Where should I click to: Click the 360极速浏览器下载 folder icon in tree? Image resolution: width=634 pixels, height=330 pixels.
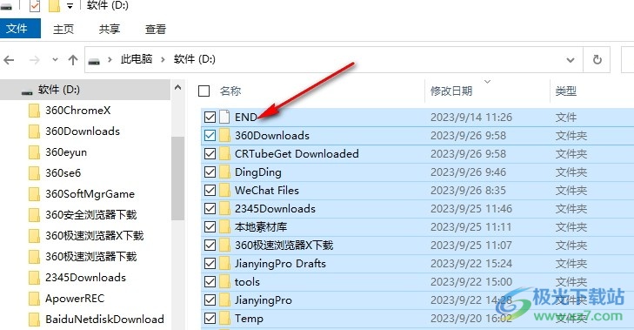coord(35,256)
